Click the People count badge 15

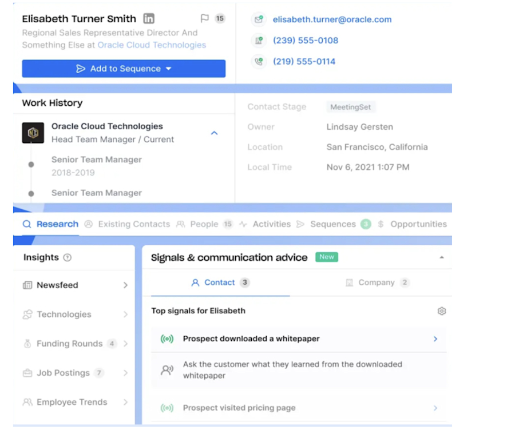(x=228, y=224)
